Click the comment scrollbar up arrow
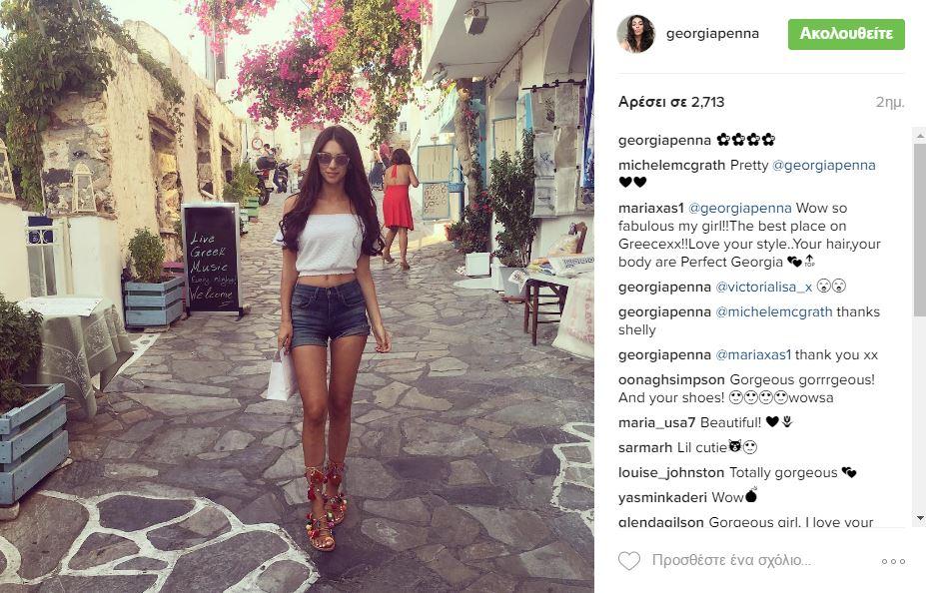This screenshot has width=926, height=593. [x=919, y=135]
